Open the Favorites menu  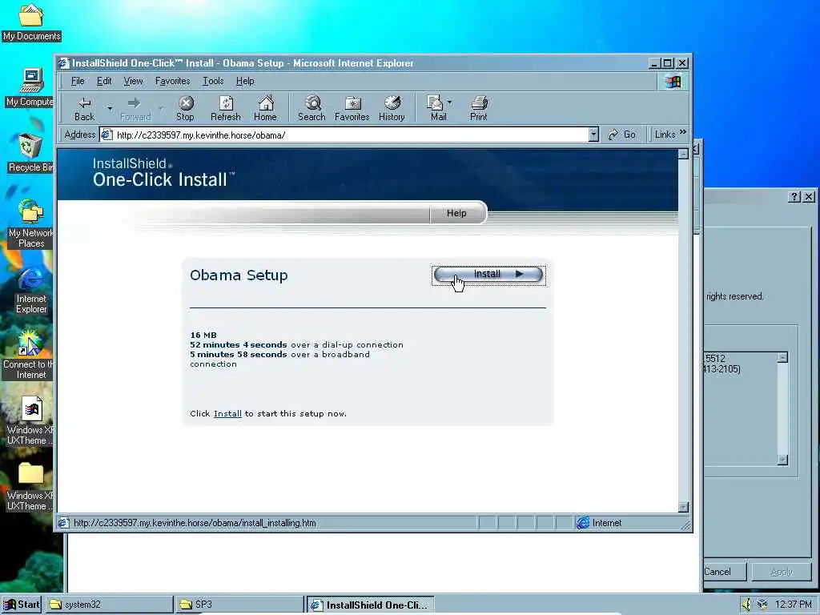click(173, 81)
